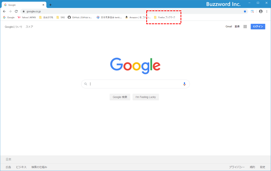Image resolution: width=271 pixels, height=171 pixels.
Task: Open the 画像 images link
Action: tap(237, 26)
